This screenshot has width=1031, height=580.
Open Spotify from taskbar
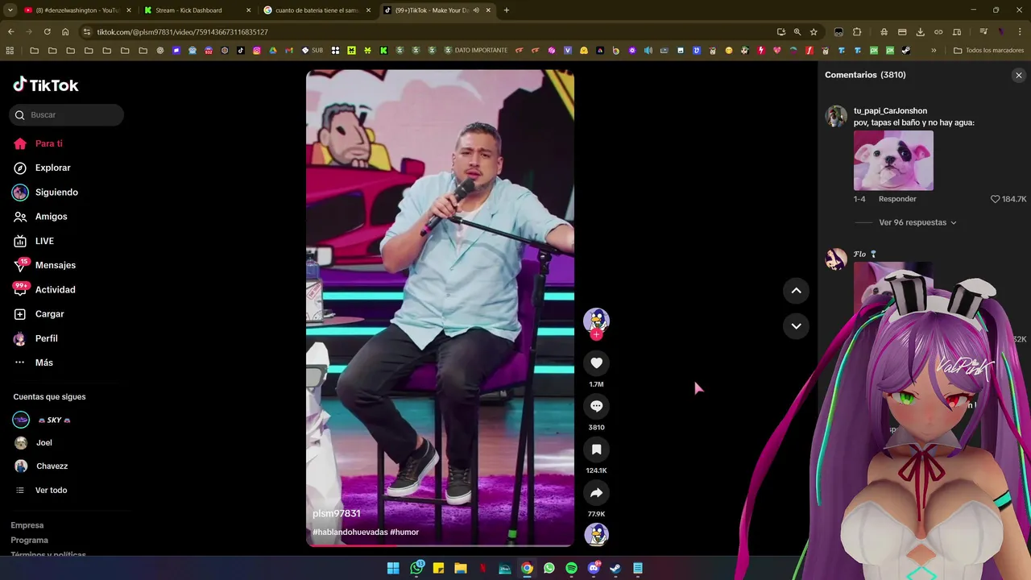571,568
